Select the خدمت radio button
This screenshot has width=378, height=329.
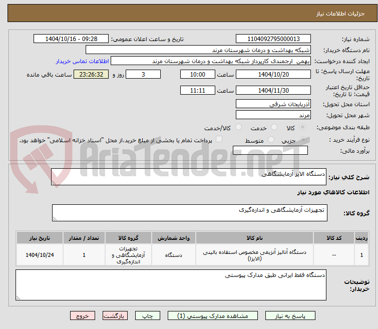274,127
